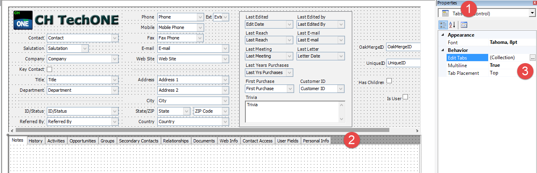Expand the State dropdown list
The width and height of the screenshot is (537, 173).
[x=186, y=111]
